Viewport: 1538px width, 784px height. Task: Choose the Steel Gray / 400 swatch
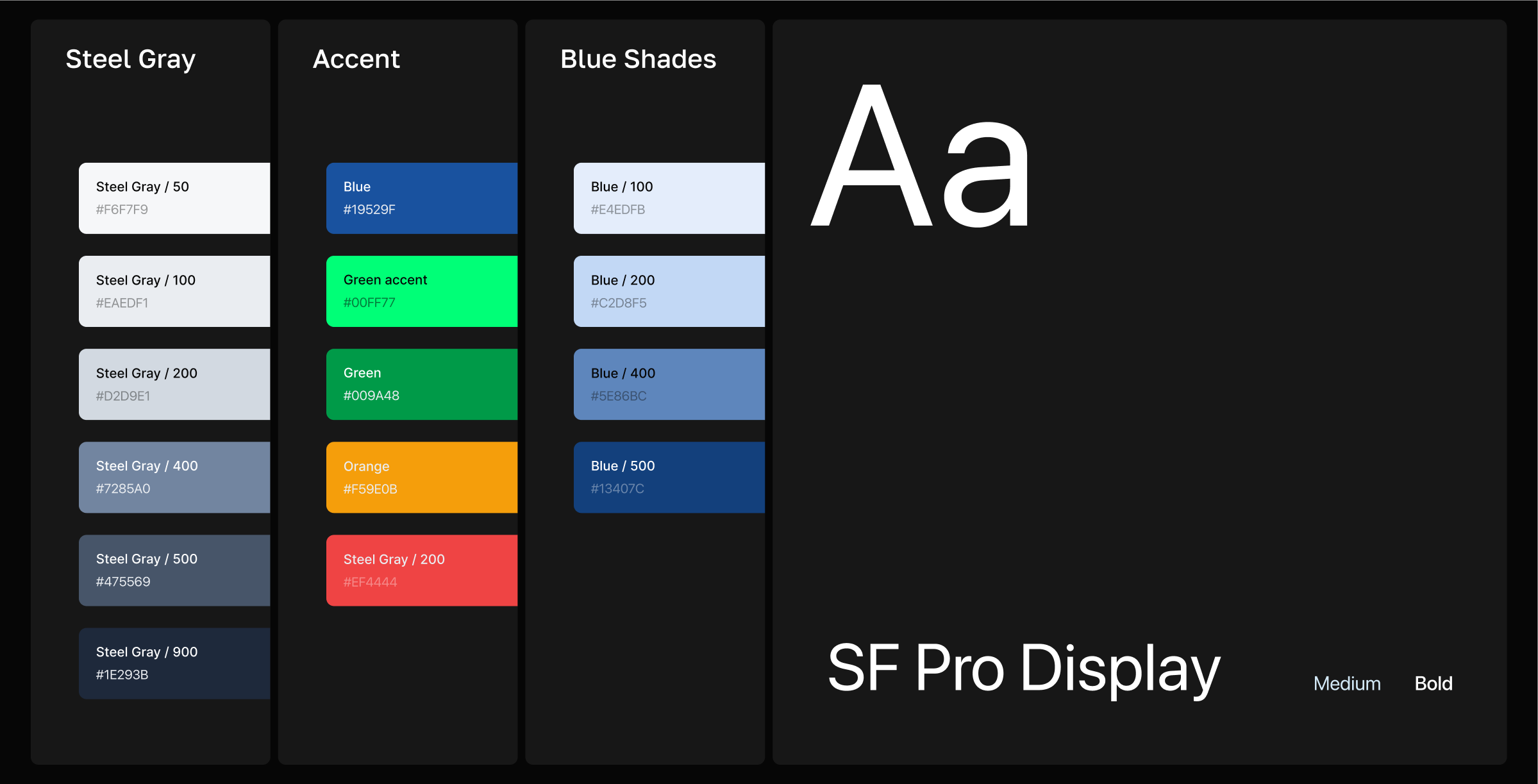(x=174, y=477)
